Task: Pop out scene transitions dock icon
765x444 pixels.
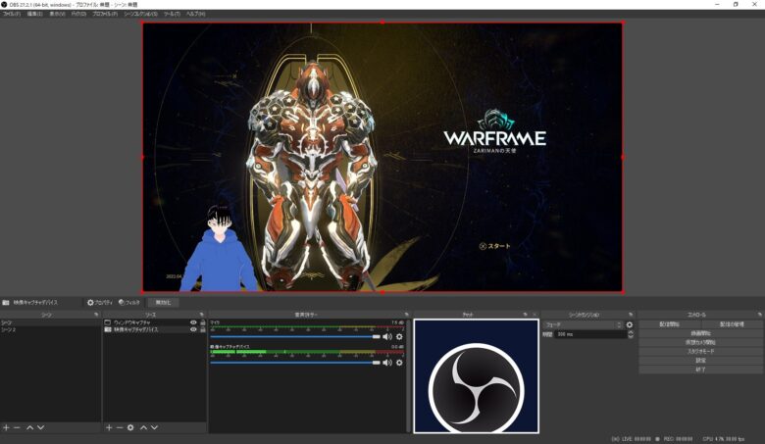Action: coord(631,315)
